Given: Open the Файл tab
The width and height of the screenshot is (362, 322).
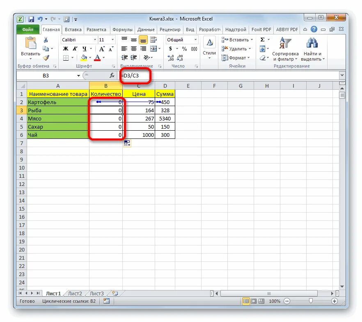Looking at the screenshot, I should 28,29.
